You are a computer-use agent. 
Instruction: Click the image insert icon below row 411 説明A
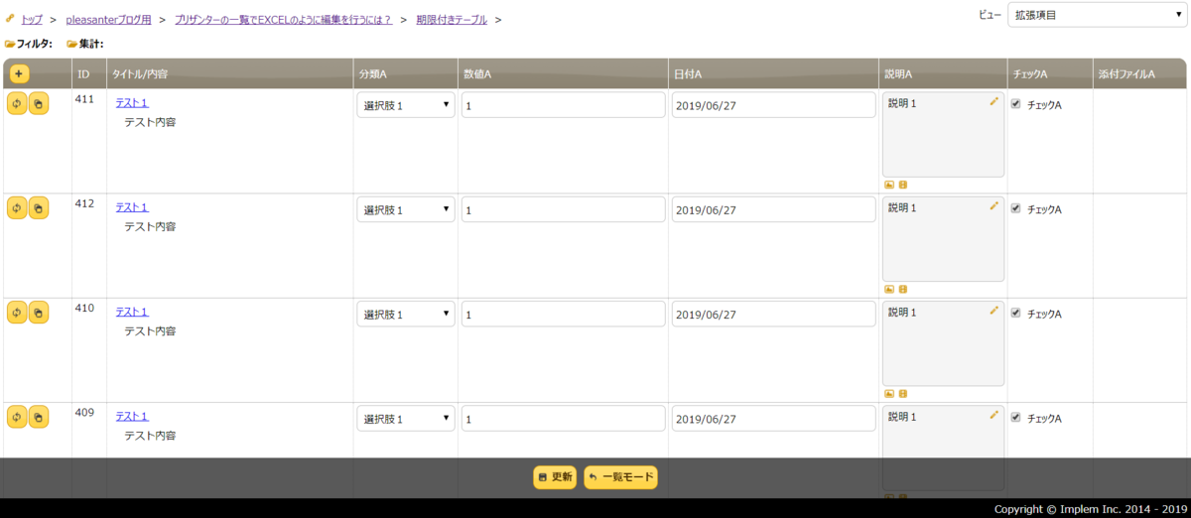889,185
